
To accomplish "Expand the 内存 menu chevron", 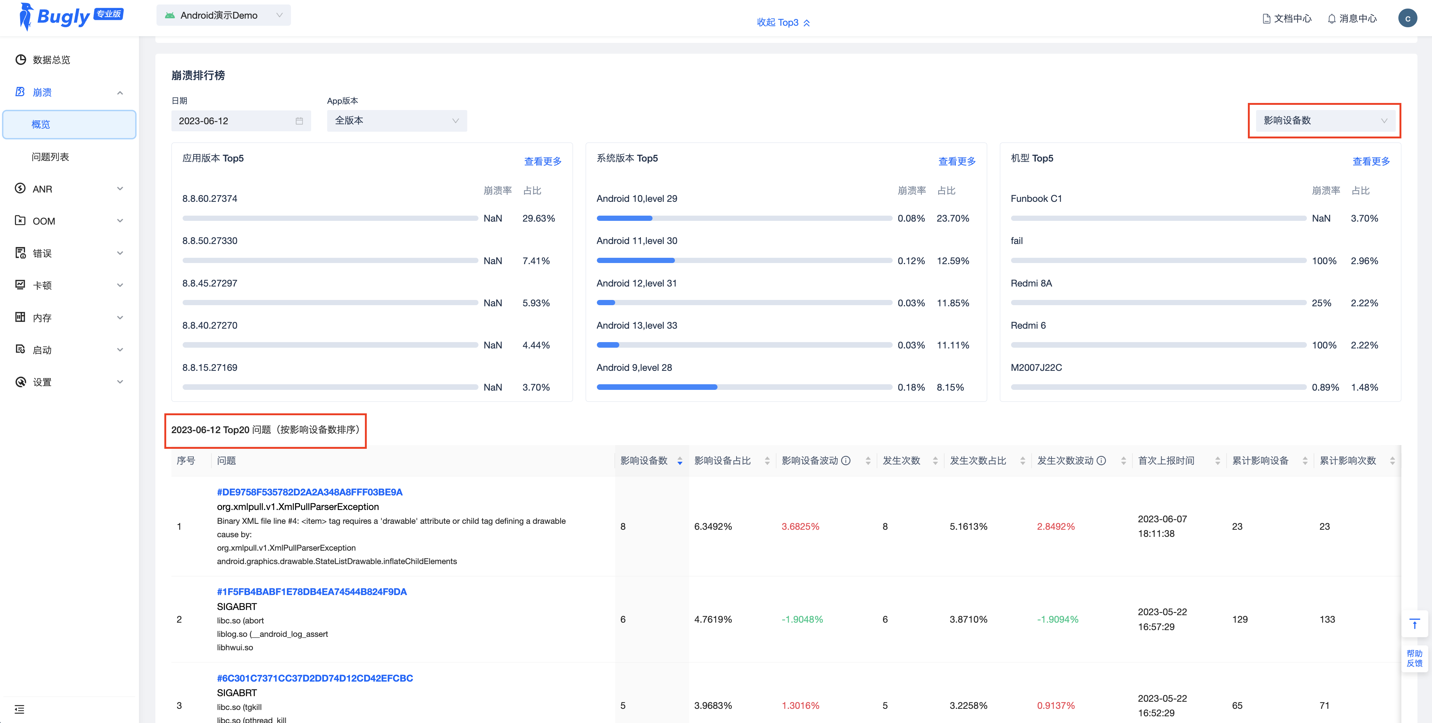I will pyautogui.click(x=120, y=317).
